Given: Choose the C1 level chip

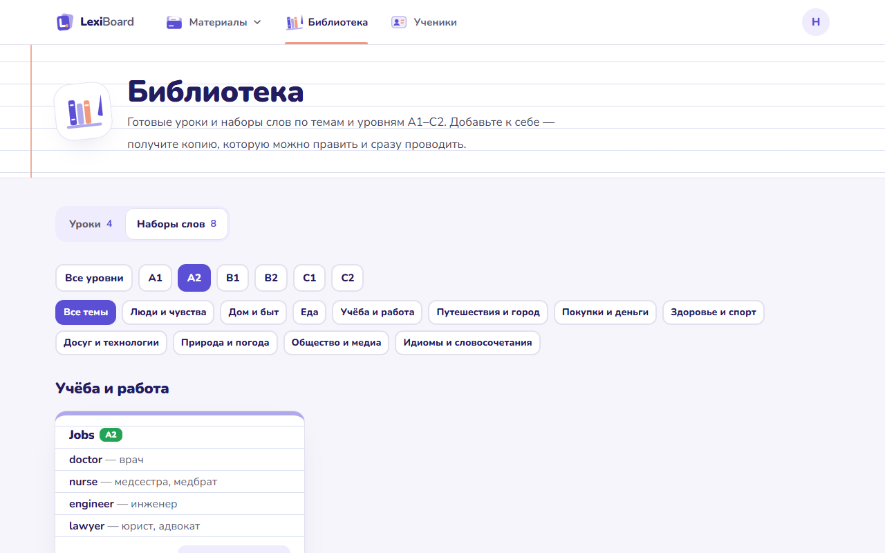Looking at the screenshot, I should pos(309,278).
